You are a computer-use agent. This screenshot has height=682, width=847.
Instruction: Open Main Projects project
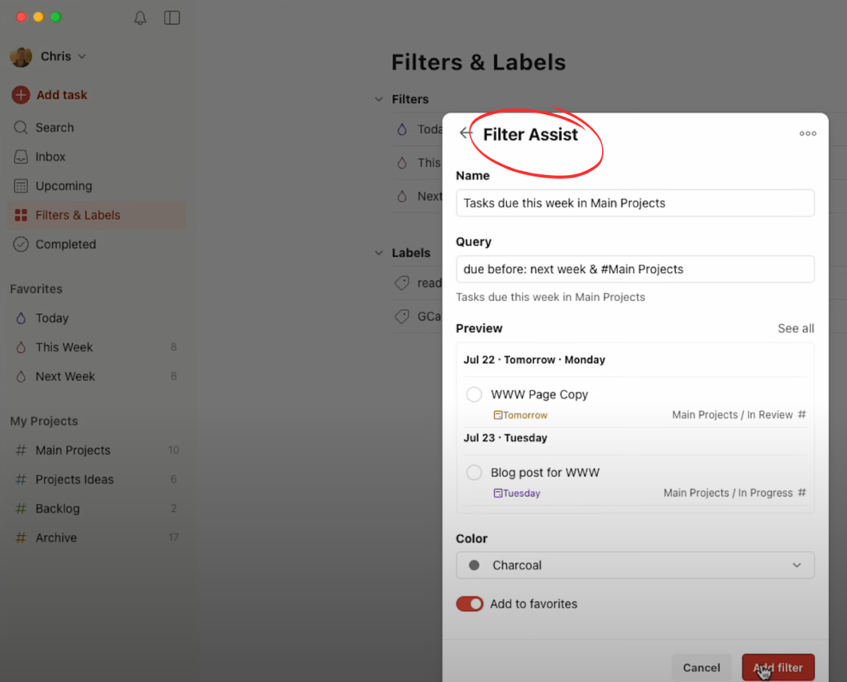[97, 450]
